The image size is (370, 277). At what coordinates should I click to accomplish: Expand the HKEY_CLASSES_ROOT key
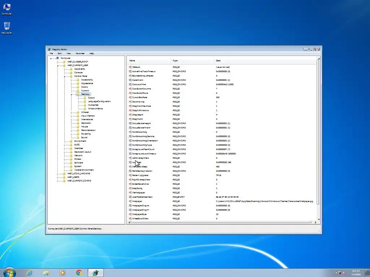pos(57,62)
